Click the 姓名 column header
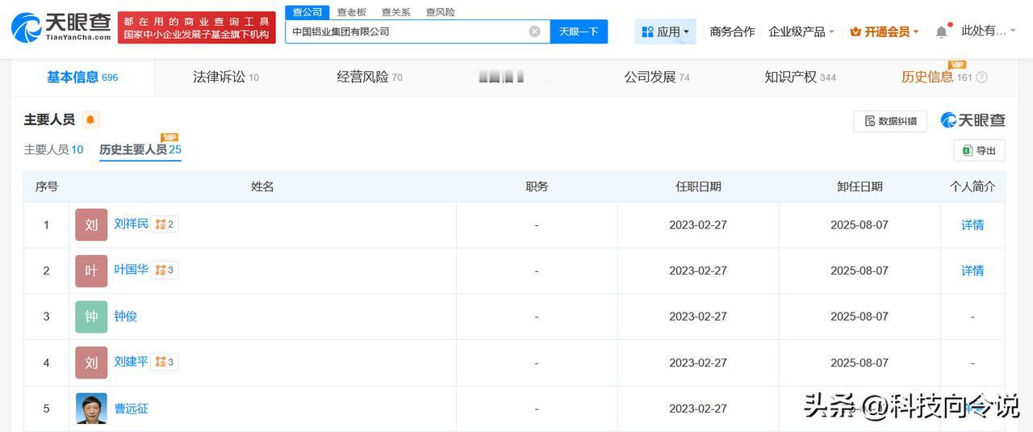This screenshot has height=432, width=1033. tap(262, 187)
